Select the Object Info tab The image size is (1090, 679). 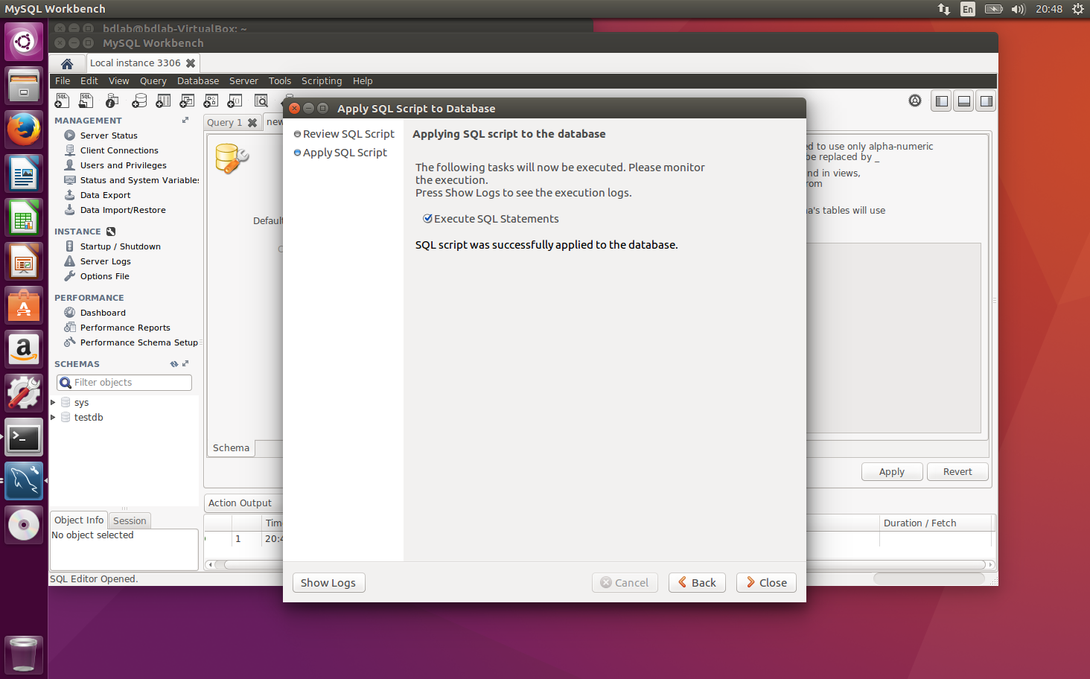79,520
